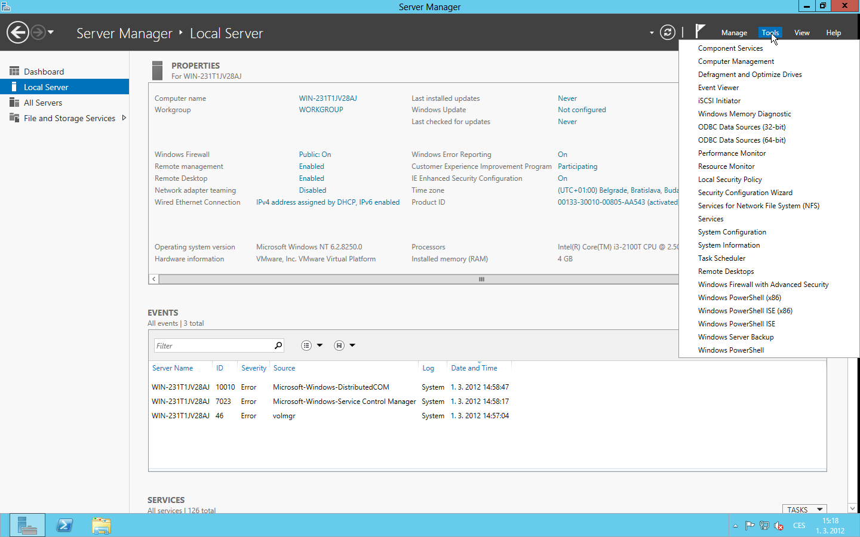Open System Information

[x=729, y=245]
